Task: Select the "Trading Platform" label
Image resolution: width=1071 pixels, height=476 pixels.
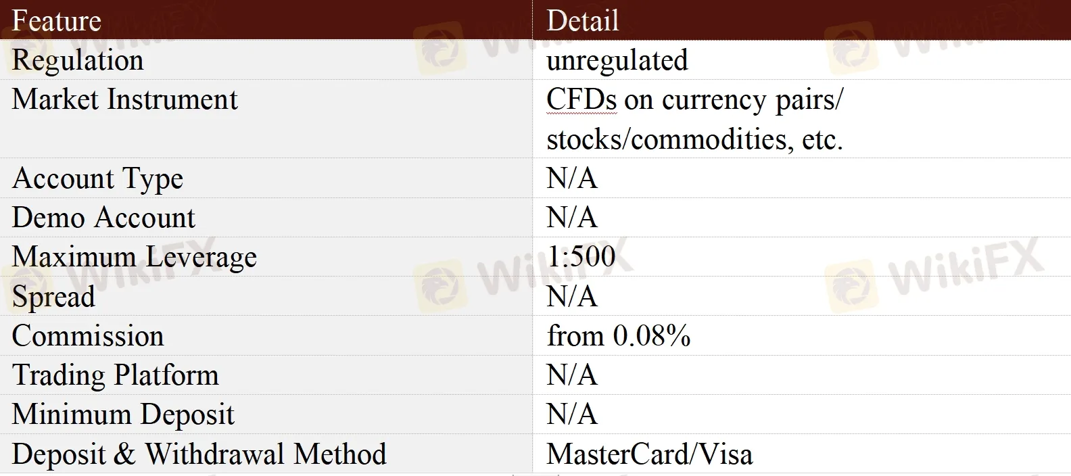Action: click(x=116, y=375)
